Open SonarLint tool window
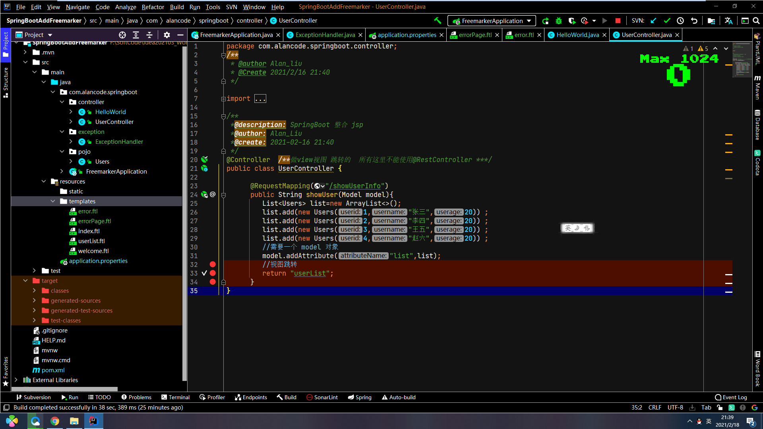763x429 pixels. (322, 397)
